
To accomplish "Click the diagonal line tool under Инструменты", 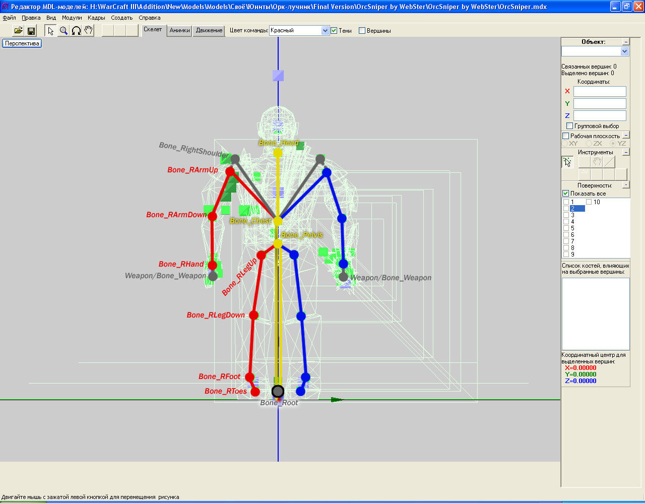I will click(609, 162).
